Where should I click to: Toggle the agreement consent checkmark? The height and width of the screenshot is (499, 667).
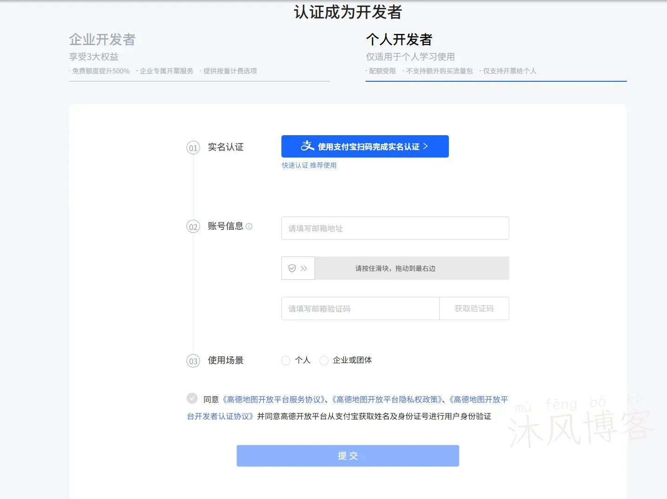[192, 398]
